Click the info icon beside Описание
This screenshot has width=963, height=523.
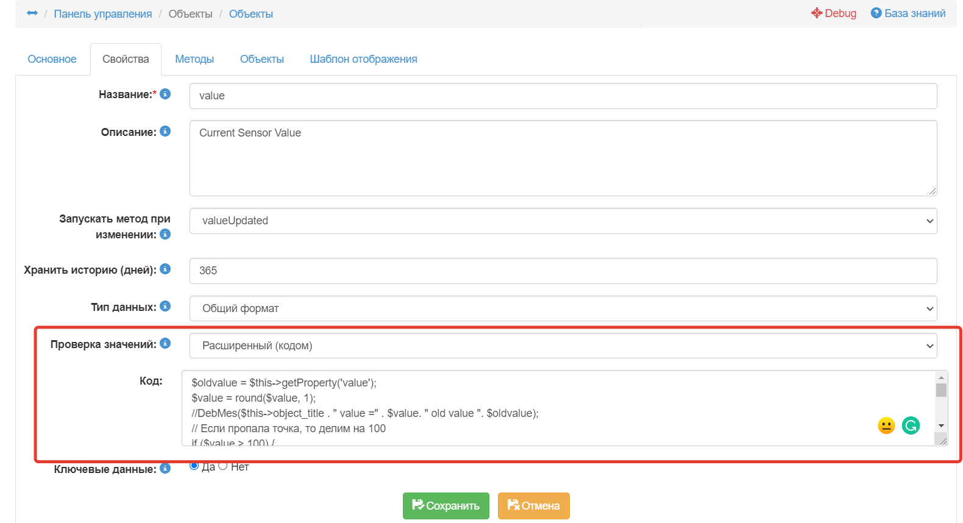pyautogui.click(x=165, y=132)
